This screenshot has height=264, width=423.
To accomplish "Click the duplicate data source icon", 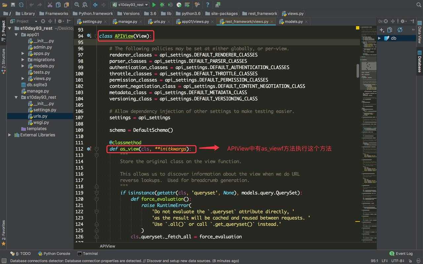I will pos(390,30).
